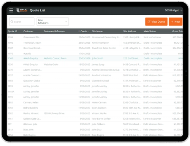190x146 pixels.
Task: Click James Spray site name
Action: pos(98,64)
